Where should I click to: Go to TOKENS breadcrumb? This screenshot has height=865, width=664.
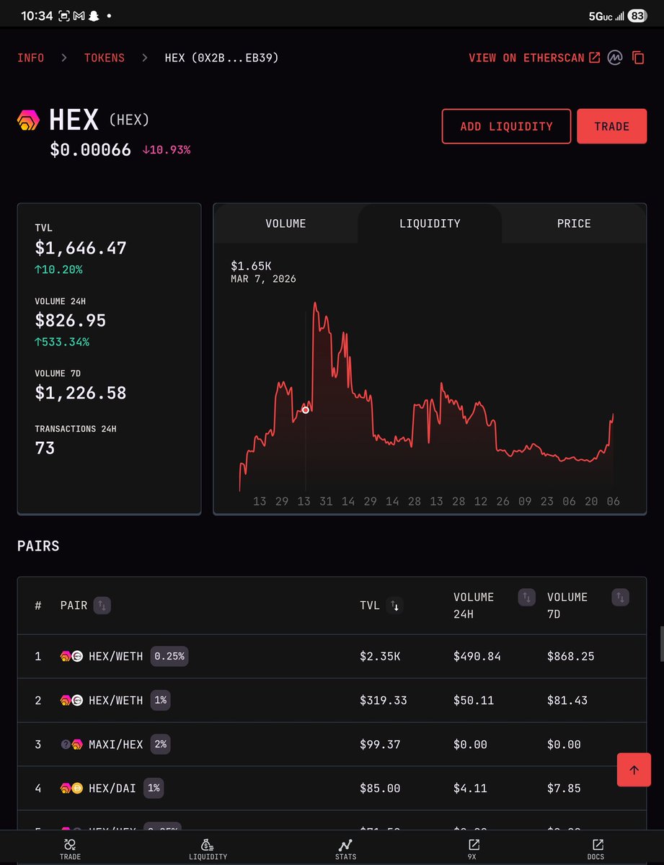(x=105, y=58)
